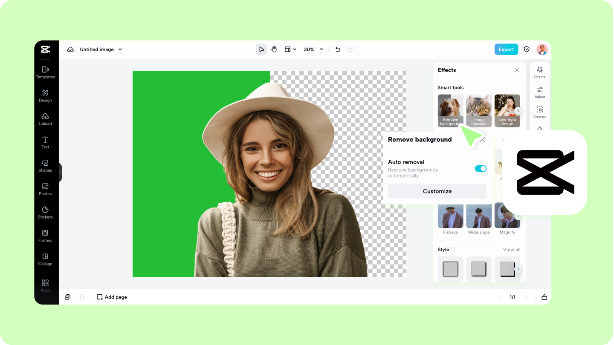The width and height of the screenshot is (614, 345).
Task: Open the layout dropdown in the top toolbar
Action: coord(290,49)
